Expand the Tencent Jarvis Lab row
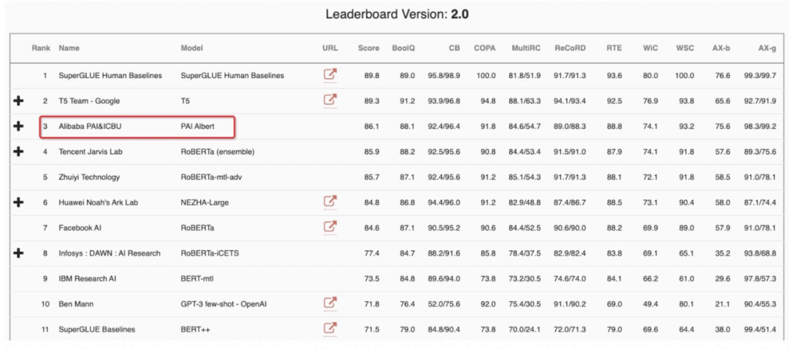The image size is (789, 349). 18,151
